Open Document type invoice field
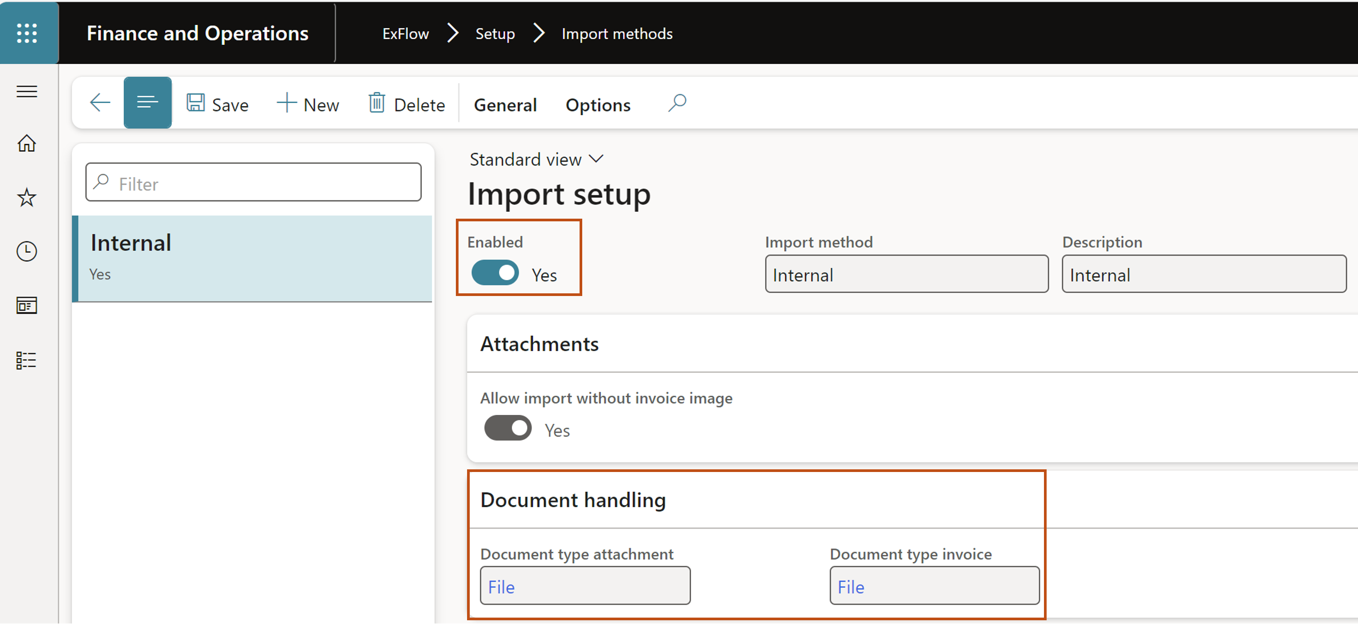1358x624 pixels. [x=935, y=586]
